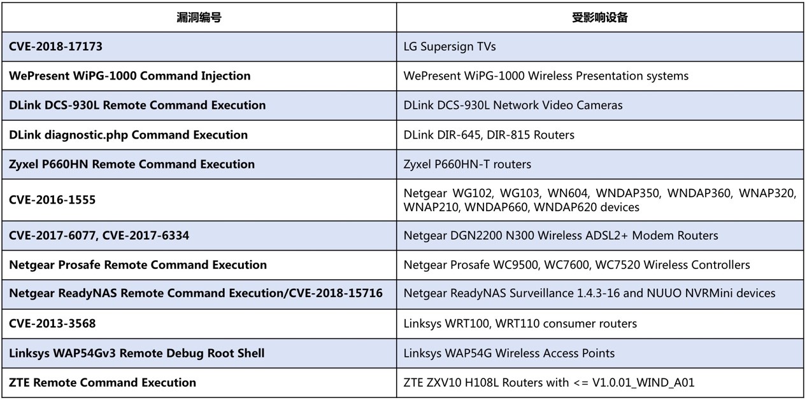This screenshot has height=400, width=807.
Task: Select the CVE-2018-17173 cell
Action: click(199, 46)
